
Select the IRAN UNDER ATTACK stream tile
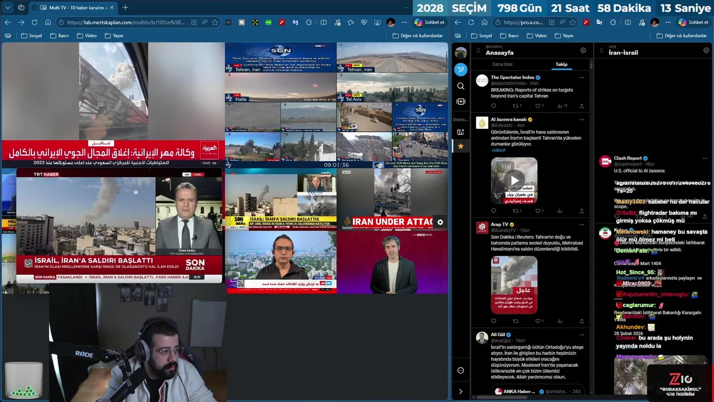click(392, 199)
